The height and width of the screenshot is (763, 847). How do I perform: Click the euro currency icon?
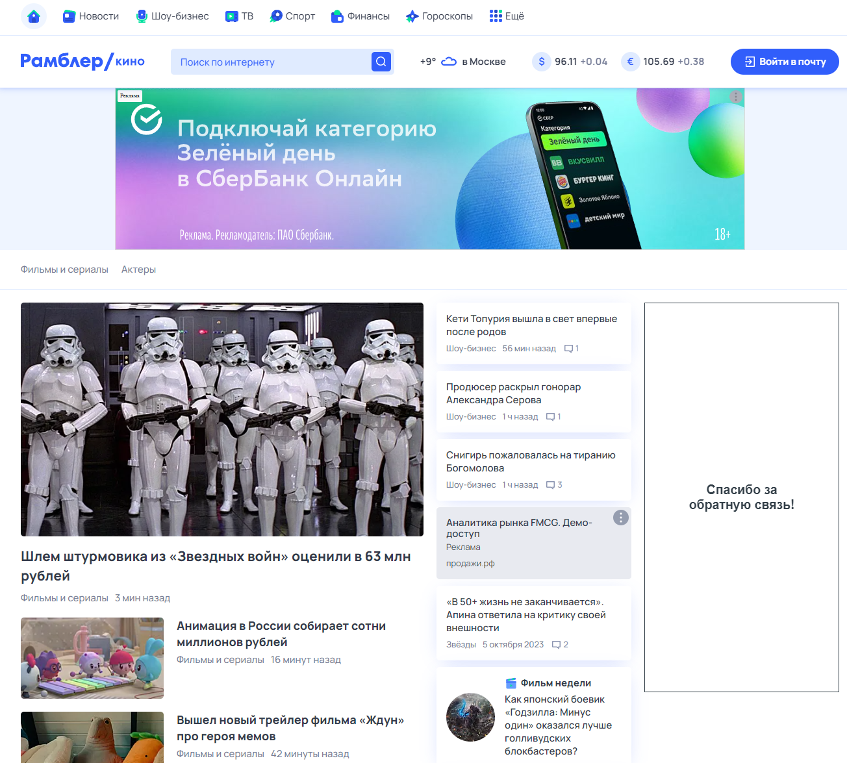pyautogui.click(x=630, y=62)
